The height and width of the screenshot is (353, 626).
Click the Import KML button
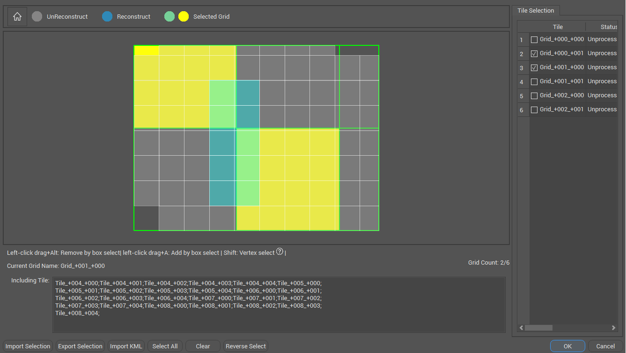click(x=126, y=346)
